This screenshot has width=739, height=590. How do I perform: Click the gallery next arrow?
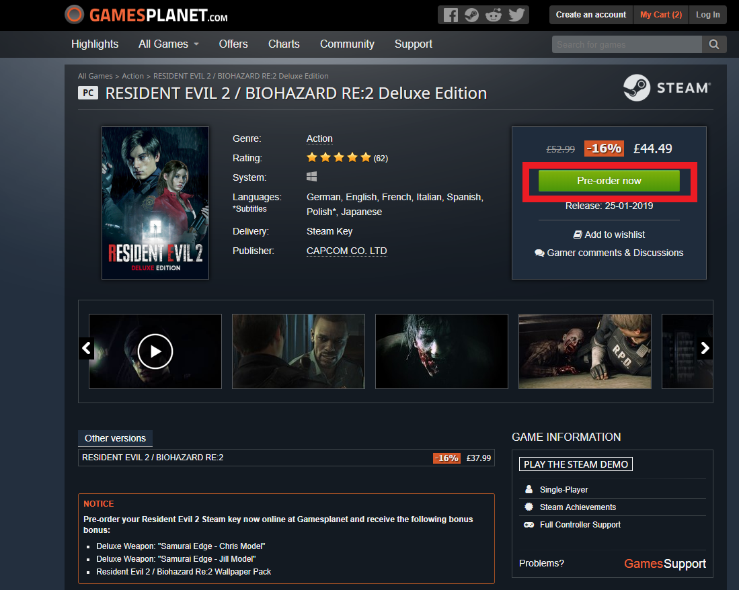[x=705, y=349]
